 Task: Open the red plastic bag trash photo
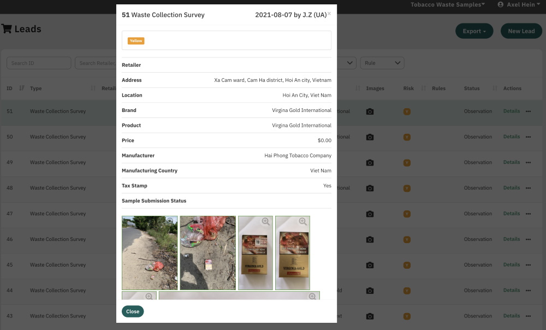click(207, 253)
